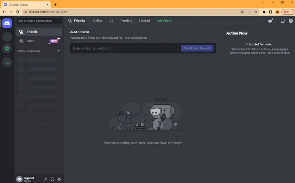
Task: Click "Wumpus is waiting on friends" text
Action: 143,143
